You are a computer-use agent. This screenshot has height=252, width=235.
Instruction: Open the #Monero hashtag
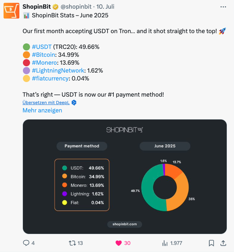(x=44, y=63)
